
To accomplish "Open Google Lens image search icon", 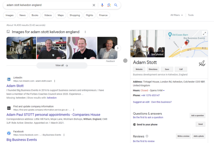I will tap(109, 5).
